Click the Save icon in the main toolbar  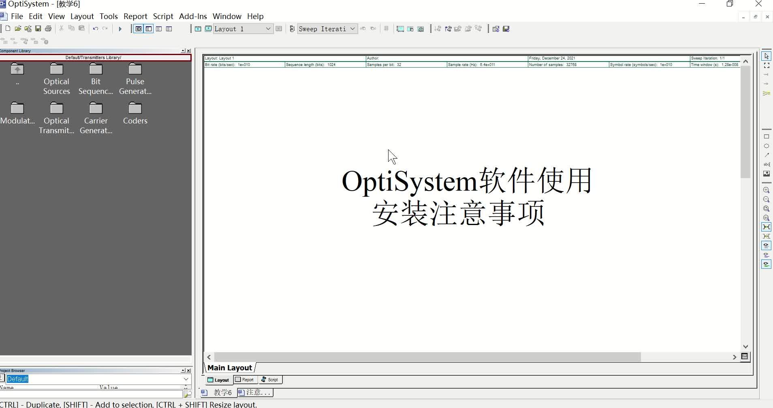(38, 28)
